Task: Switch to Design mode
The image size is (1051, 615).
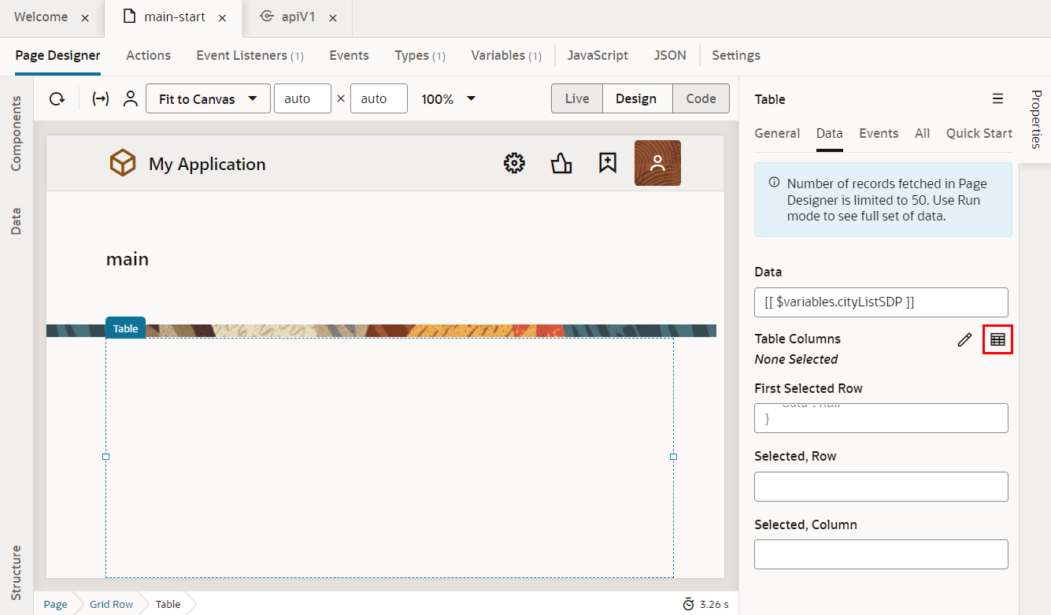Action: pyautogui.click(x=636, y=99)
